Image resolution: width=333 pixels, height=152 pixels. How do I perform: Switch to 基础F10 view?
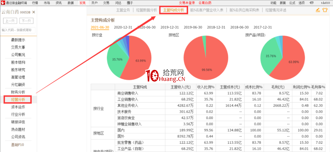pyautogui.click(x=18, y=145)
